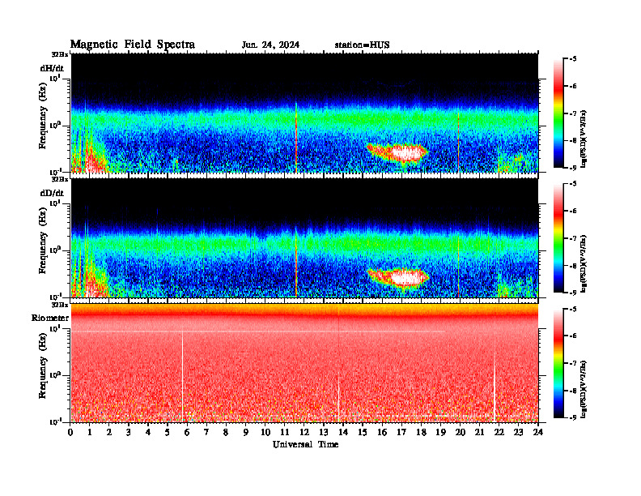The image size is (641, 496).
Task: Click the "-5" label on the Riometer color scale
Action: 573,310
